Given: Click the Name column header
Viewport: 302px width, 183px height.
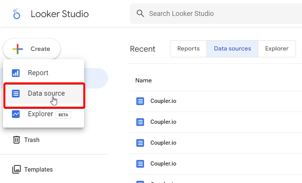Looking at the screenshot, I should pyautogui.click(x=143, y=80).
